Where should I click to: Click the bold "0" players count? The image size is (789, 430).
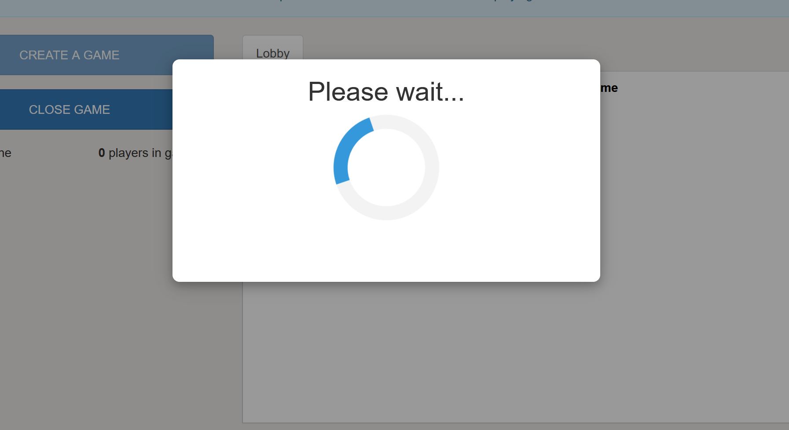[102, 153]
